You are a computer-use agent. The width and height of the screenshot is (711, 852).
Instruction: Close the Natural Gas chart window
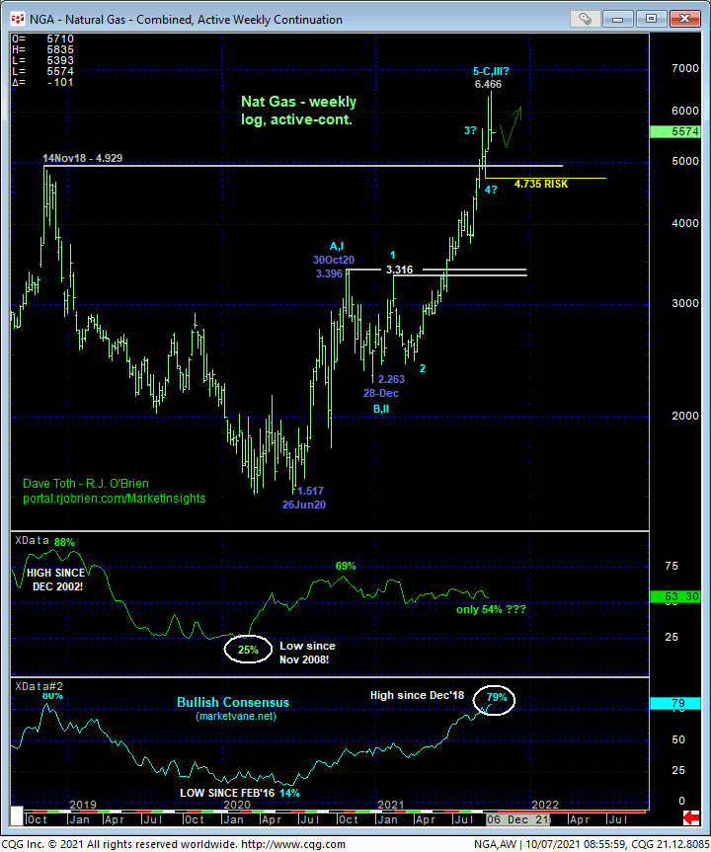tap(683, 19)
